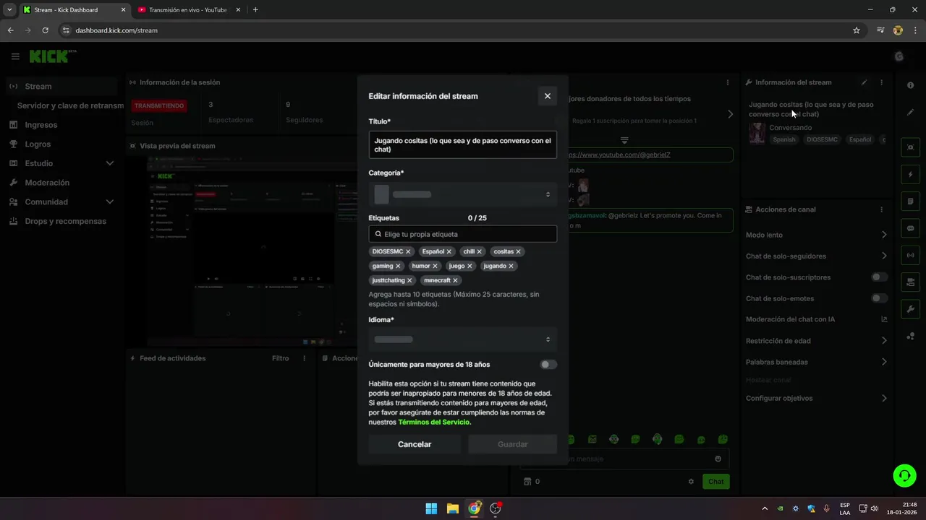Remove the DIOSESMC tag
926x520 pixels.
408,251
